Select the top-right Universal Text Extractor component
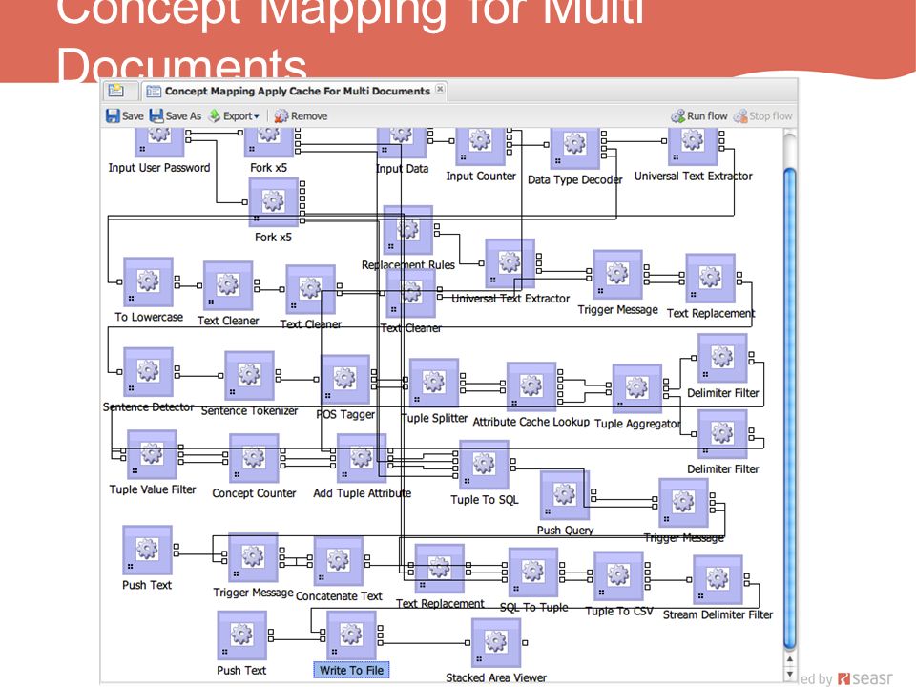Image resolution: width=916 pixels, height=687 pixels. click(693, 146)
